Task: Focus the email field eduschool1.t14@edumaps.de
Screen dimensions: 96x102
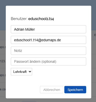Action: (49, 40)
